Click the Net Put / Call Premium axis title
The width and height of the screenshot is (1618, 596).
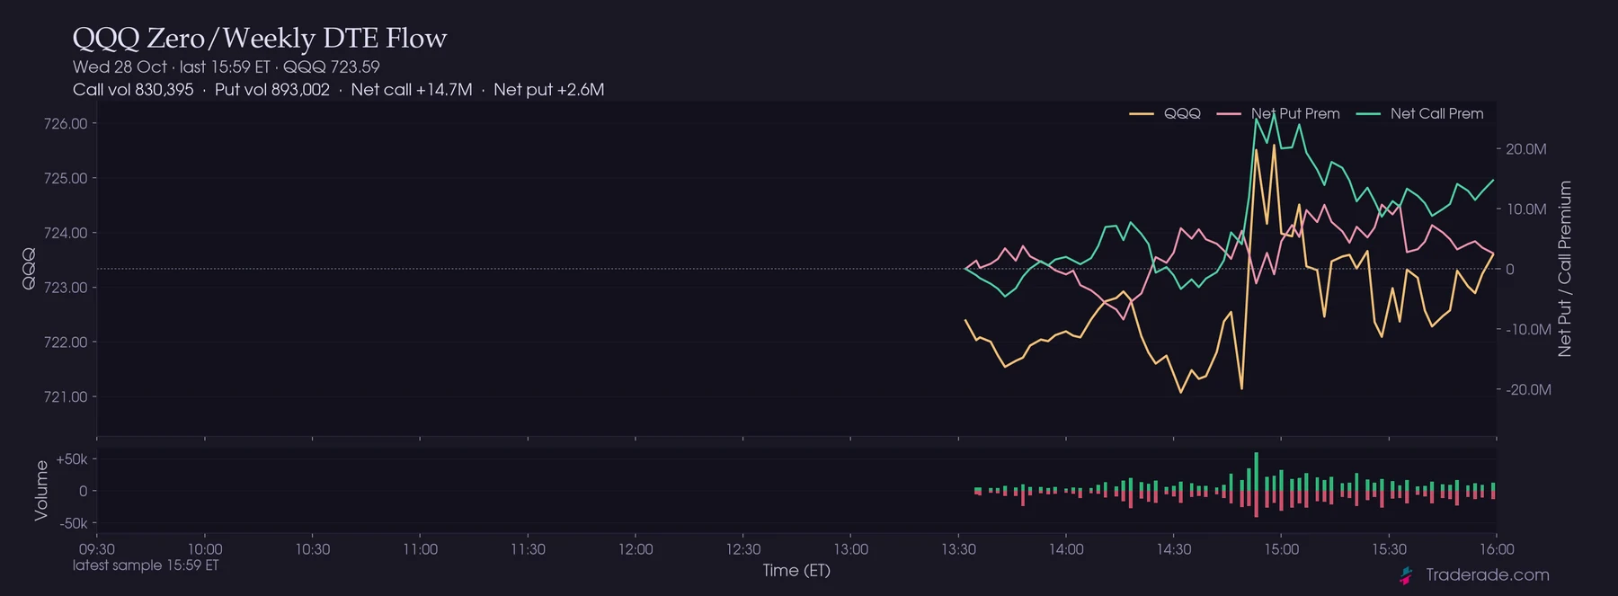click(1565, 269)
